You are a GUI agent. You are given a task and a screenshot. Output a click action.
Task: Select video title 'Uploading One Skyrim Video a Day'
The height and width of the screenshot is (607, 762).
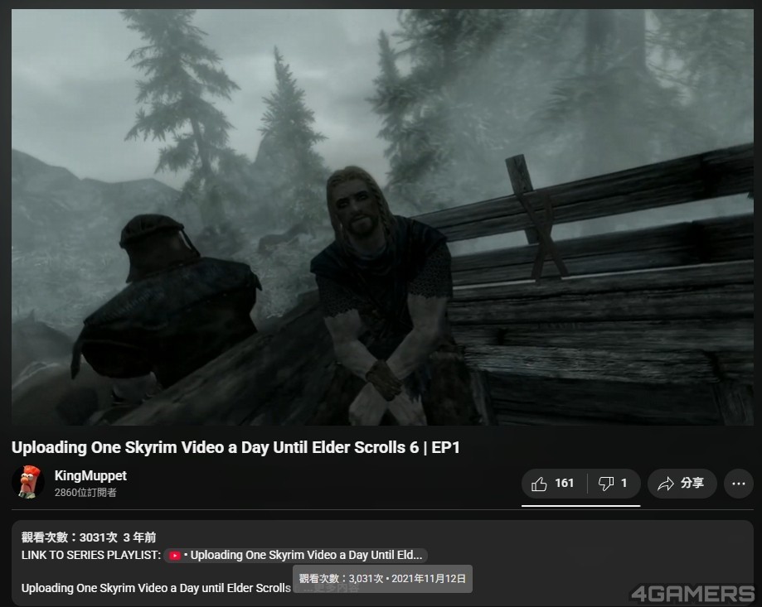[235, 447]
